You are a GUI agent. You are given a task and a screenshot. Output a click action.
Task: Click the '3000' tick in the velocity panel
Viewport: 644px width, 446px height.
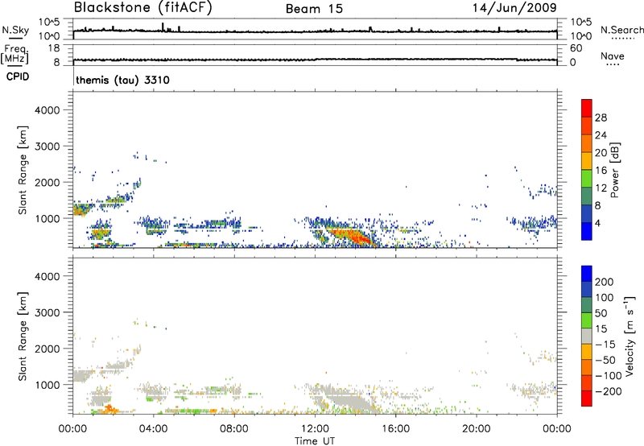47,312
